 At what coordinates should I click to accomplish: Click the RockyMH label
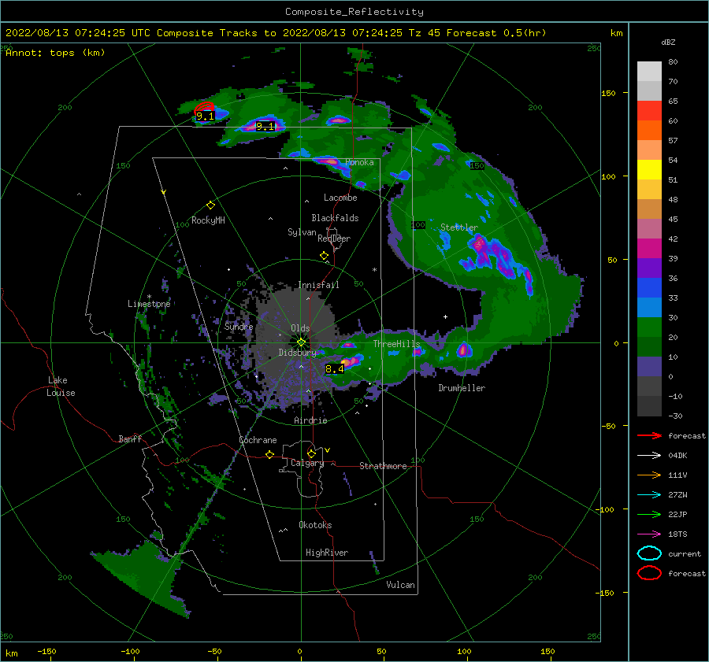208,220
